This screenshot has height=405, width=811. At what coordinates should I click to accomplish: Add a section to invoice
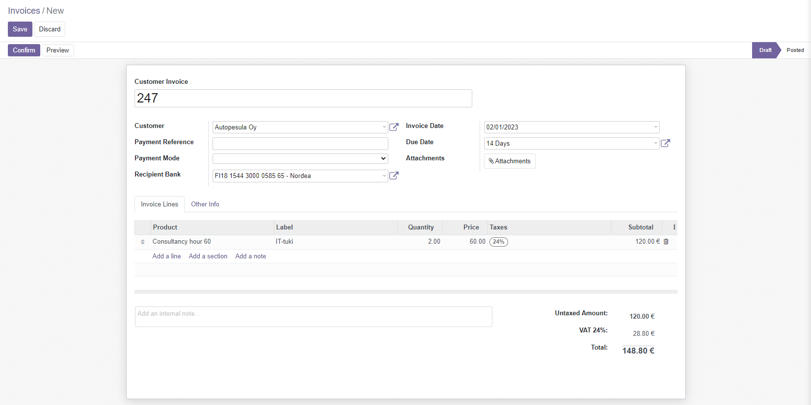(x=208, y=256)
